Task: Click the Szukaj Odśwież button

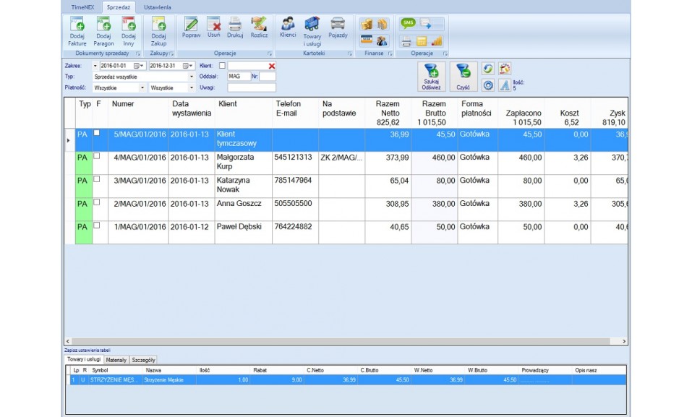Action: click(431, 77)
